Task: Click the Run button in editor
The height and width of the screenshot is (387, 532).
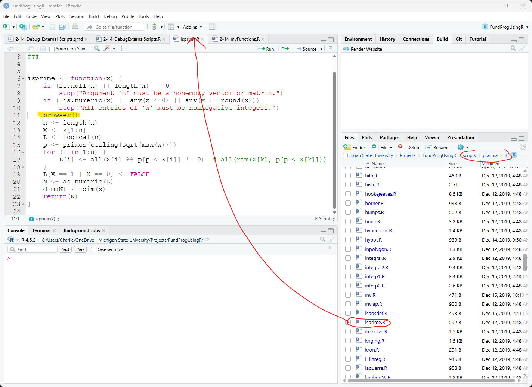Action: (266, 49)
